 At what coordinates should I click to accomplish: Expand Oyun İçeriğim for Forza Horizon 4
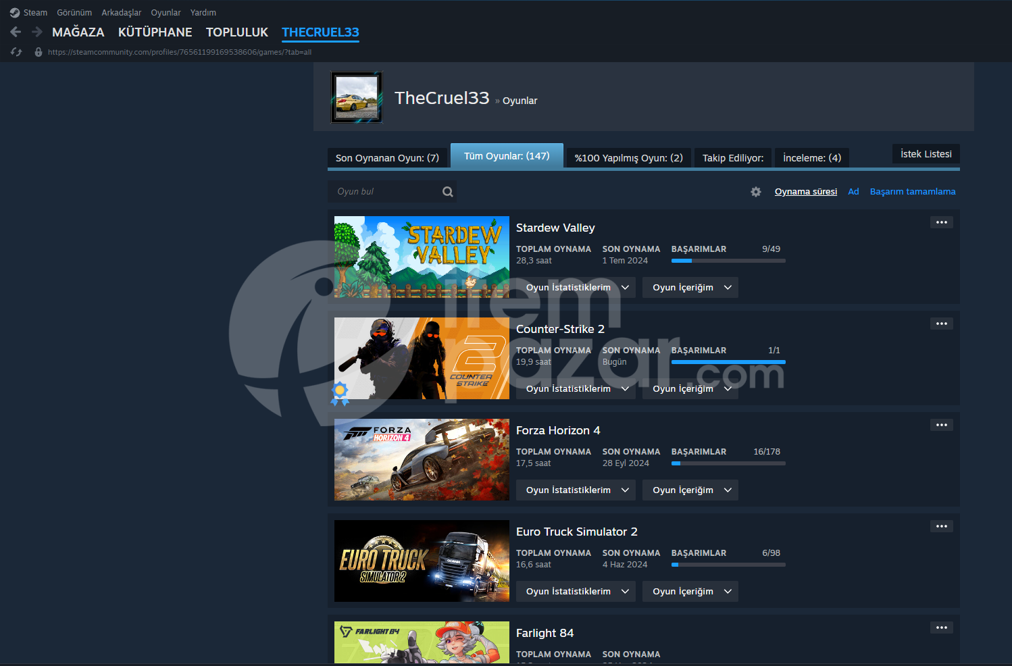pos(690,490)
